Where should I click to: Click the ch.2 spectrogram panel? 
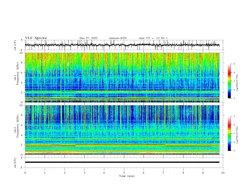122,130
